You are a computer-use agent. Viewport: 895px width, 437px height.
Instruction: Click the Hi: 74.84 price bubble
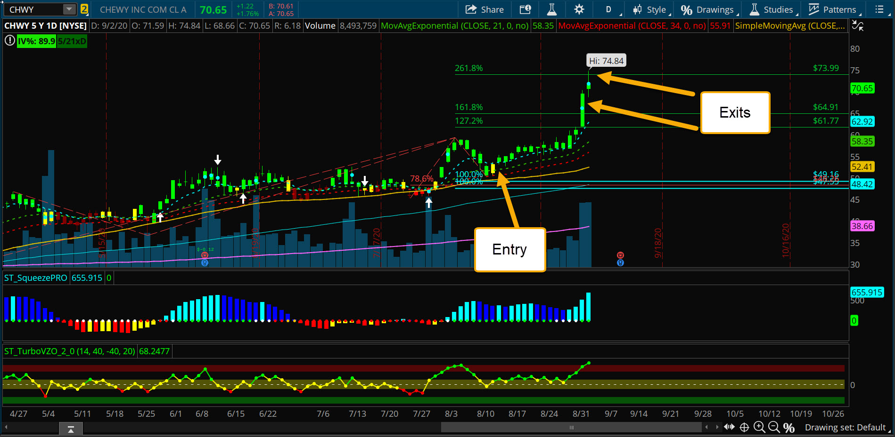coord(607,61)
